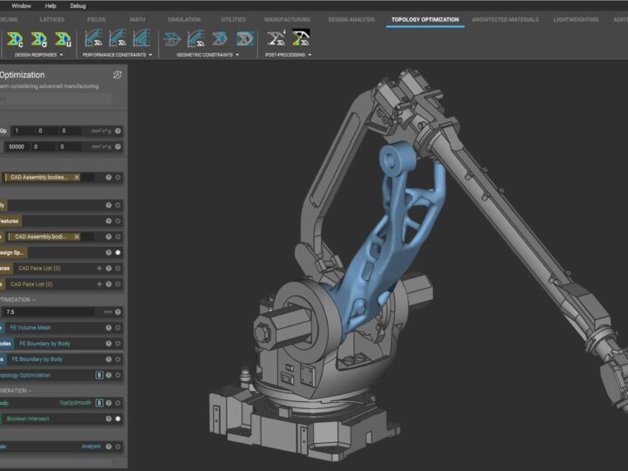Switch to the Fields ribbon tab
Image resolution: width=628 pixels, height=471 pixels.
pyautogui.click(x=96, y=19)
